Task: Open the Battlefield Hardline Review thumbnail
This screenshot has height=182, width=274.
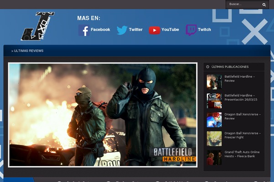Action: click(x=214, y=82)
